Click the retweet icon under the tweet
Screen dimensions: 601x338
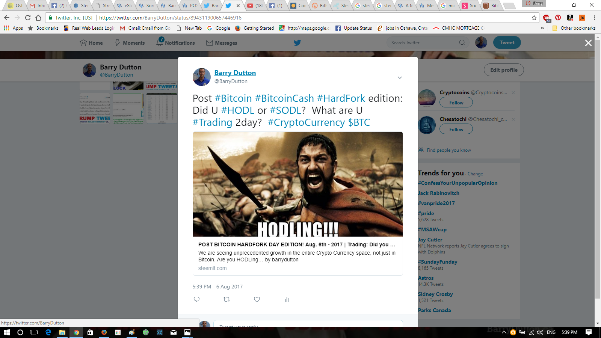click(227, 299)
